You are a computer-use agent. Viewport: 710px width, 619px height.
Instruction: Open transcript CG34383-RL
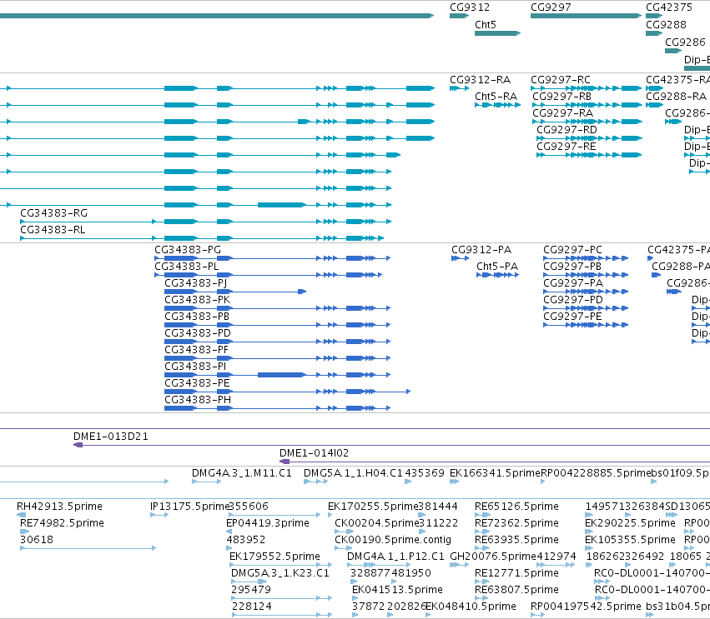(x=202, y=238)
